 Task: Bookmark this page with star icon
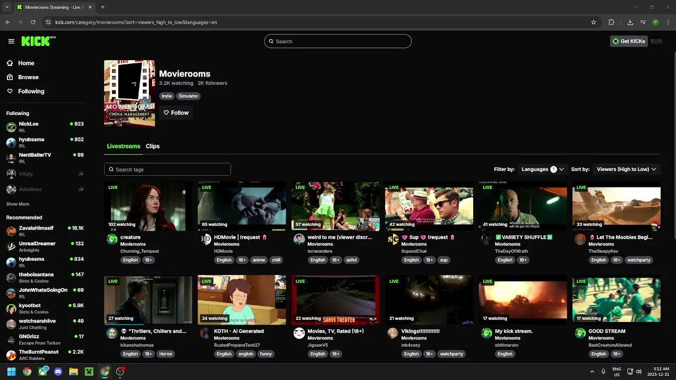594,22
